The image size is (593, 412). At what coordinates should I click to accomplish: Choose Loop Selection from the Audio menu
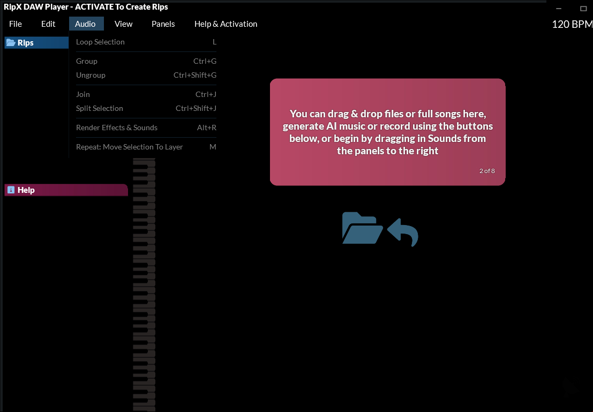(x=146, y=42)
